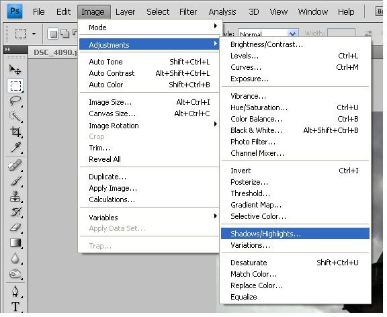Viewport: 387px width, 317px height.
Task: Open the Style dropdown showing Normal
Action: click(x=268, y=34)
